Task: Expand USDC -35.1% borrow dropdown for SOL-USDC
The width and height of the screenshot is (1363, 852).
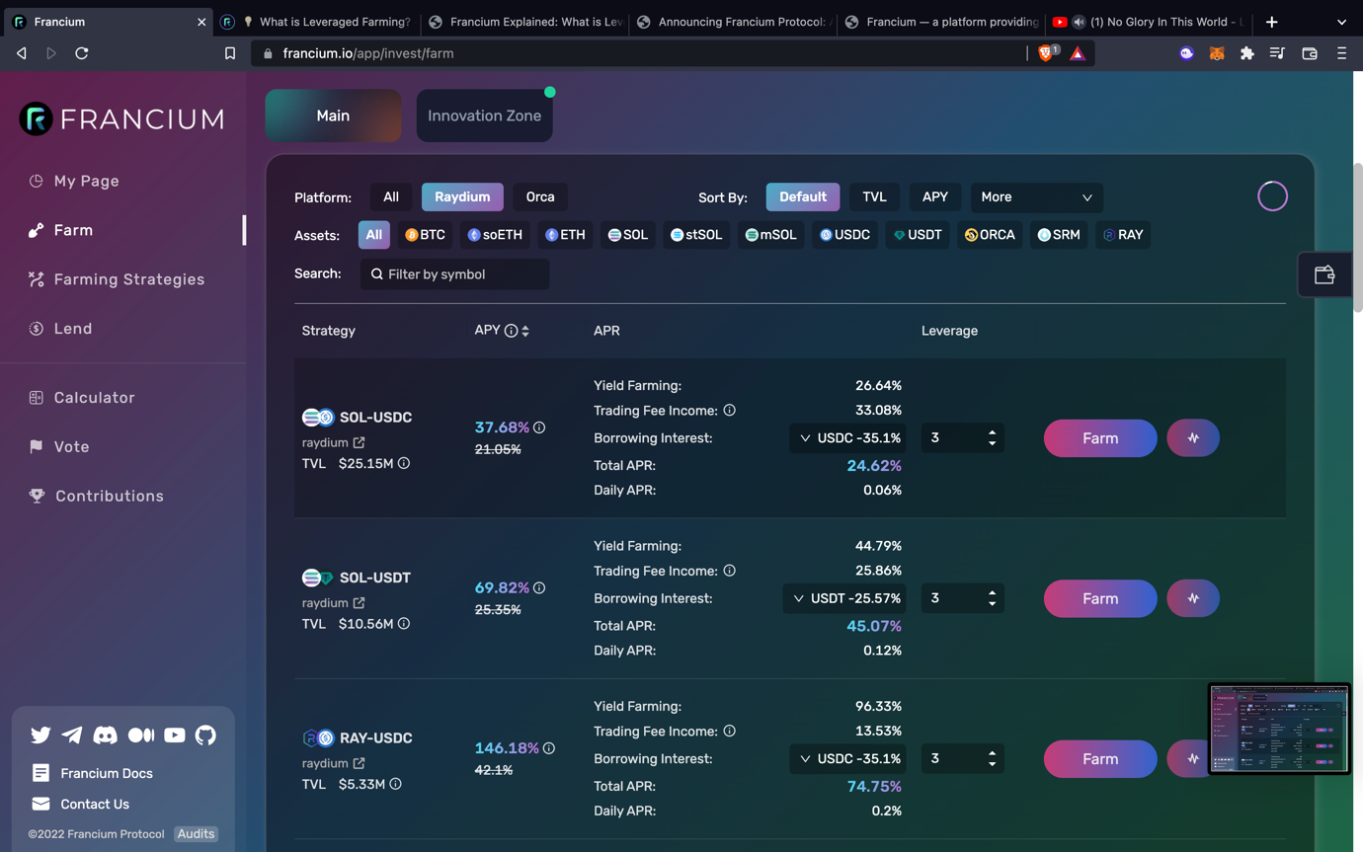Action: pos(847,438)
